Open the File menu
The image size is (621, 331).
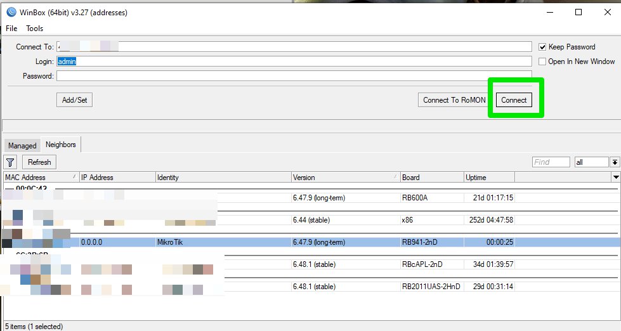(x=11, y=29)
